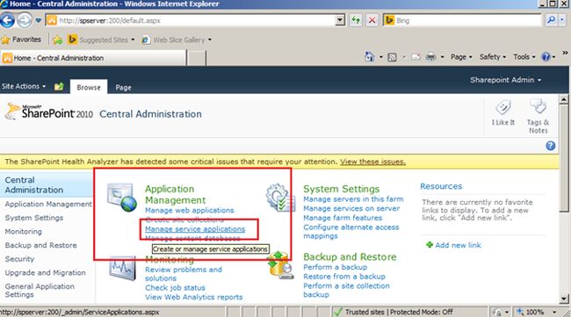Image resolution: width=571 pixels, height=317 pixels.
Task: Open the Sharepoint Admin user dropdown
Action: pos(505,80)
